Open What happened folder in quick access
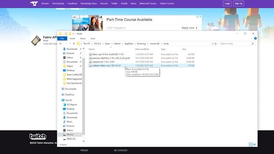 tap(72, 79)
